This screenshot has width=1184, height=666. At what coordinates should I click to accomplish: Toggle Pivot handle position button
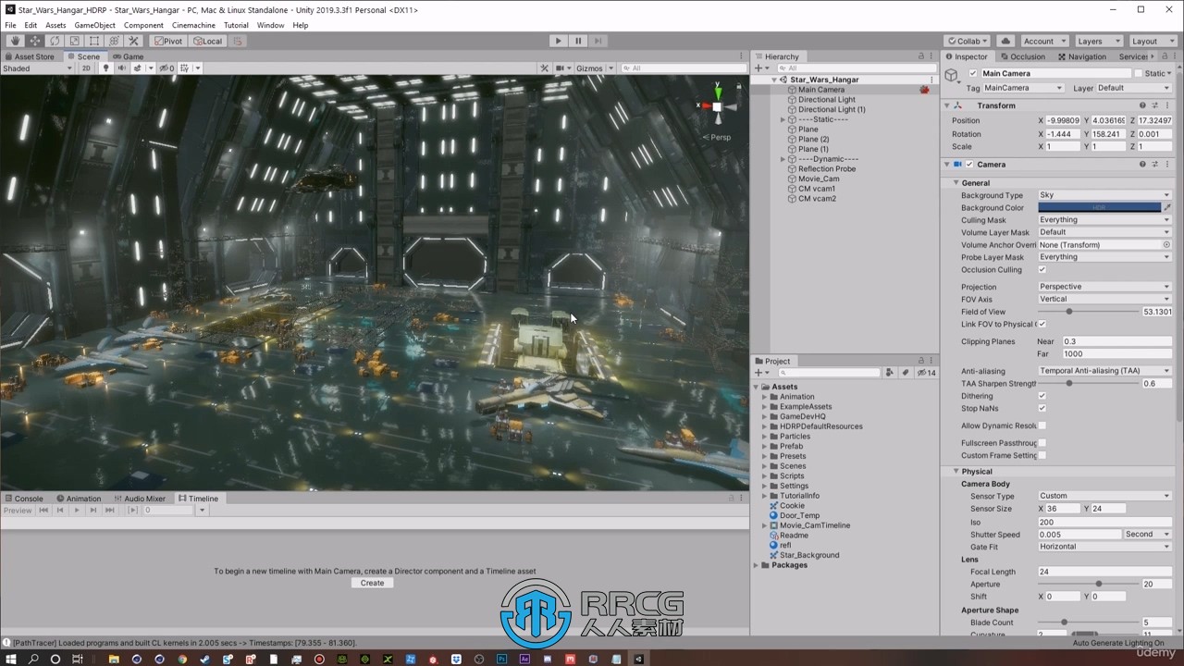168,41
